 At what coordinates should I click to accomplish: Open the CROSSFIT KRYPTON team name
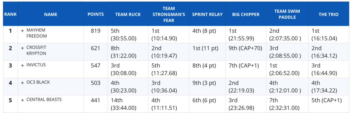[x=36, y=50]
